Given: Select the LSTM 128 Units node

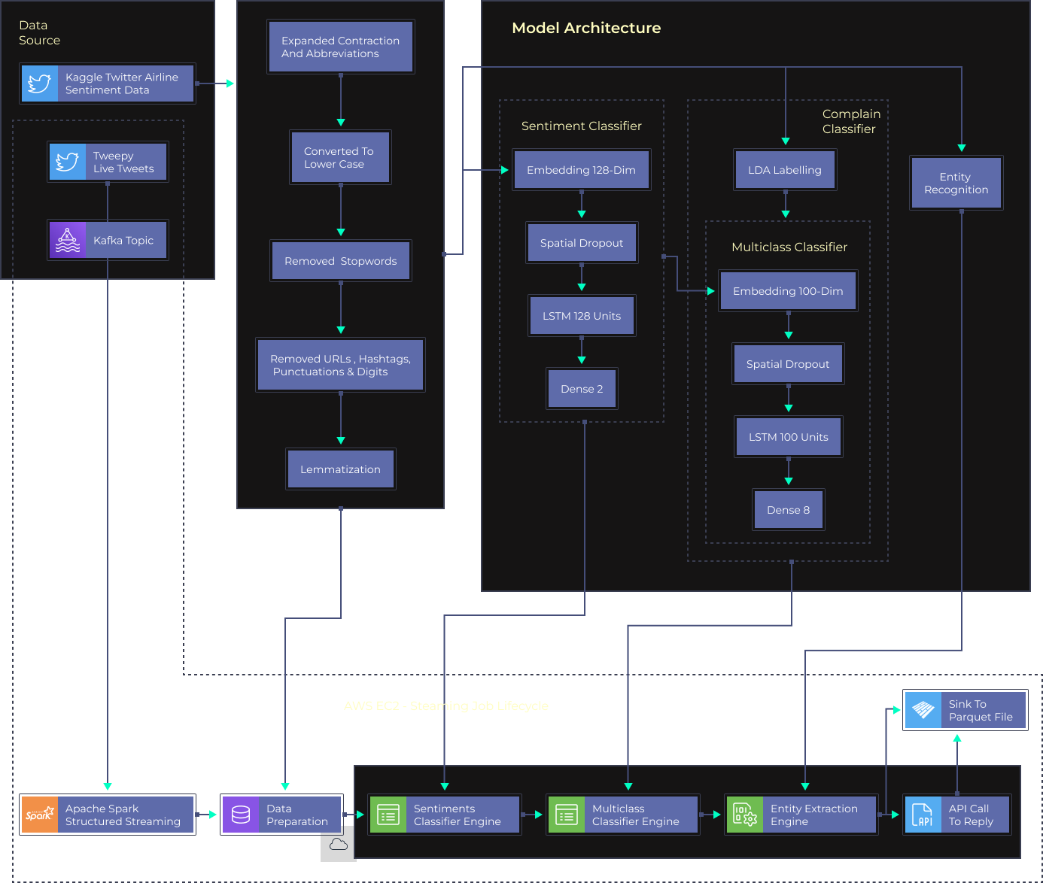Looking at the screenshot, I should pyautogui.click(x=581, y=316).
